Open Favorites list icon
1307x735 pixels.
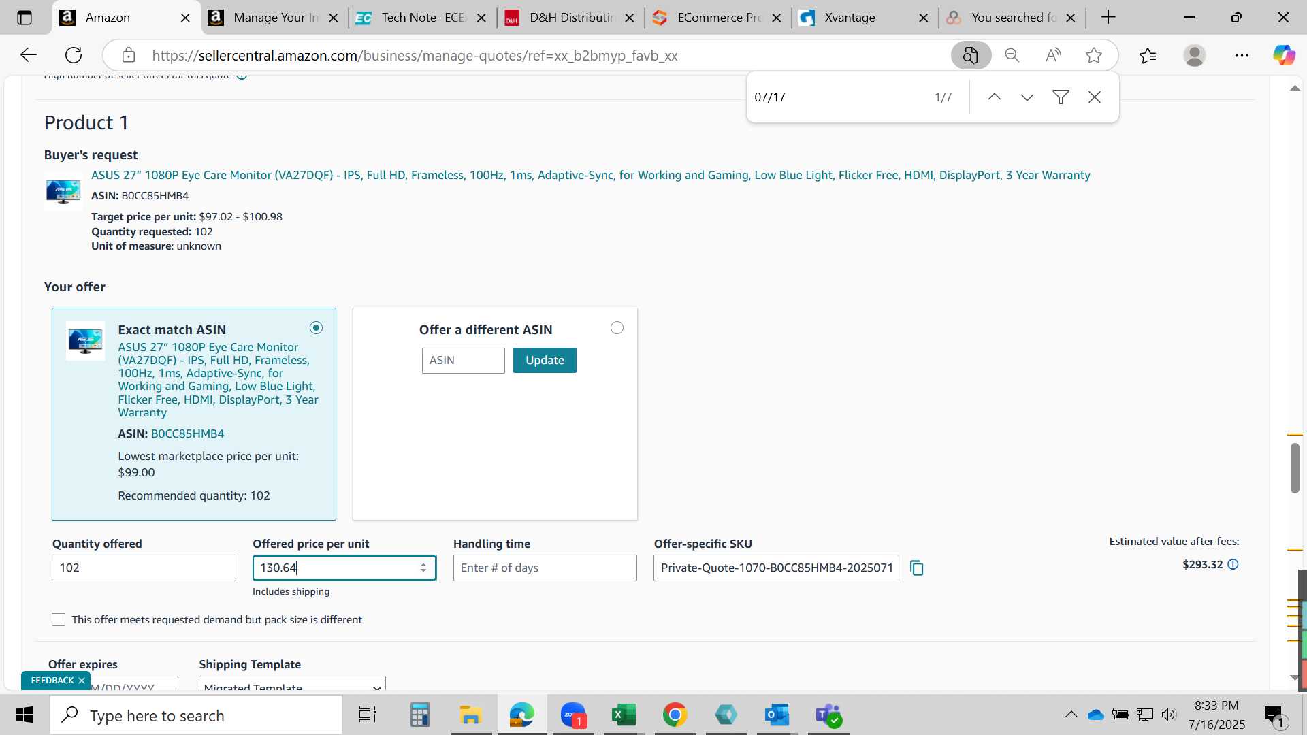(1148, 55)
